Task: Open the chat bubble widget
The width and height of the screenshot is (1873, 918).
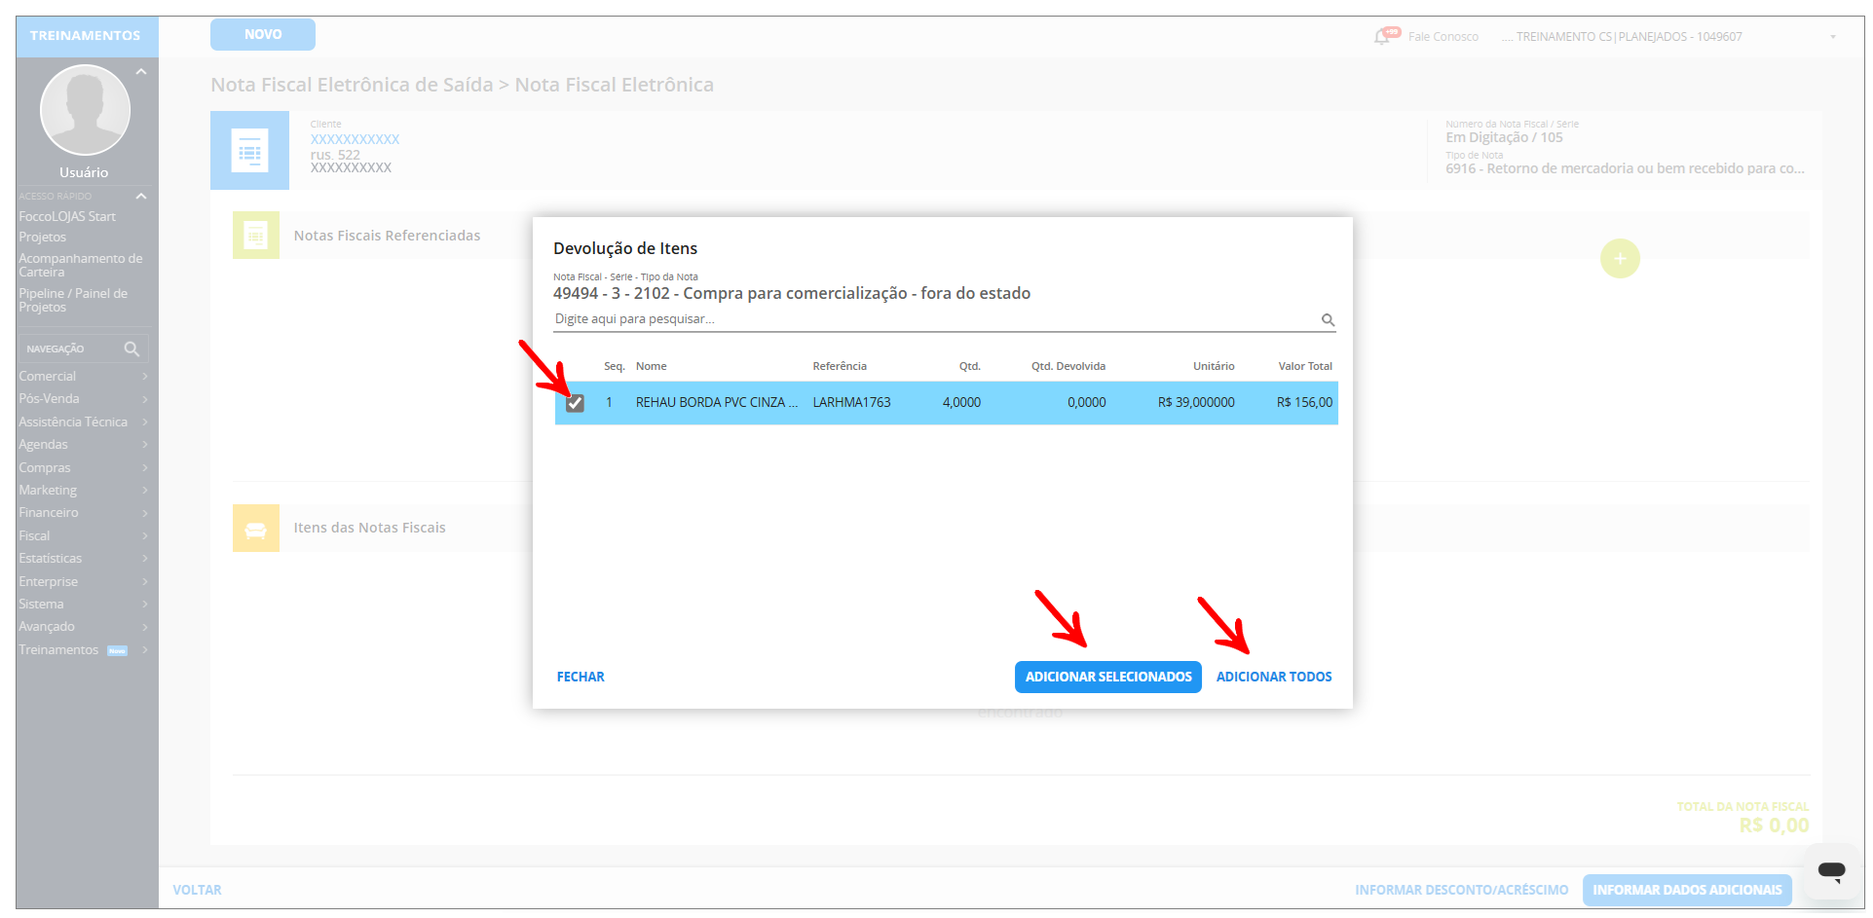Action: click(1831, 871)
